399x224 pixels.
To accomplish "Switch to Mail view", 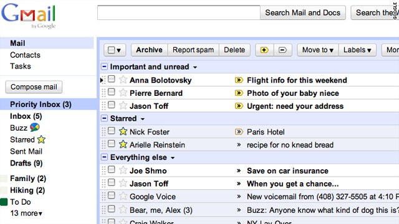I will pos(17,43).
